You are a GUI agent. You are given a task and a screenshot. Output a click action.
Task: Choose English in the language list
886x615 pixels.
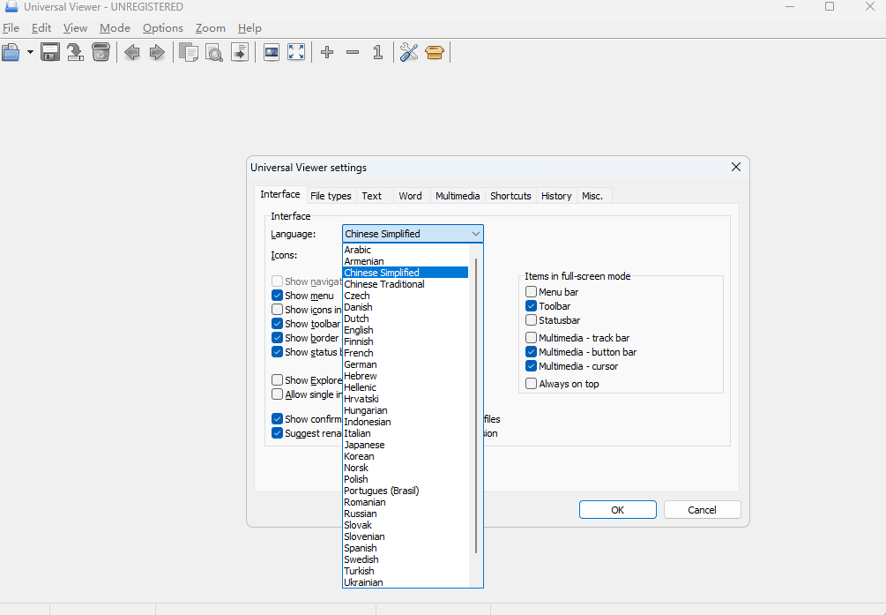coord(406,330)
